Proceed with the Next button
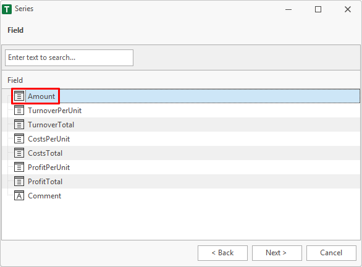Image resolution: width=362 pixels, height=267 pixels. point(277,253)
